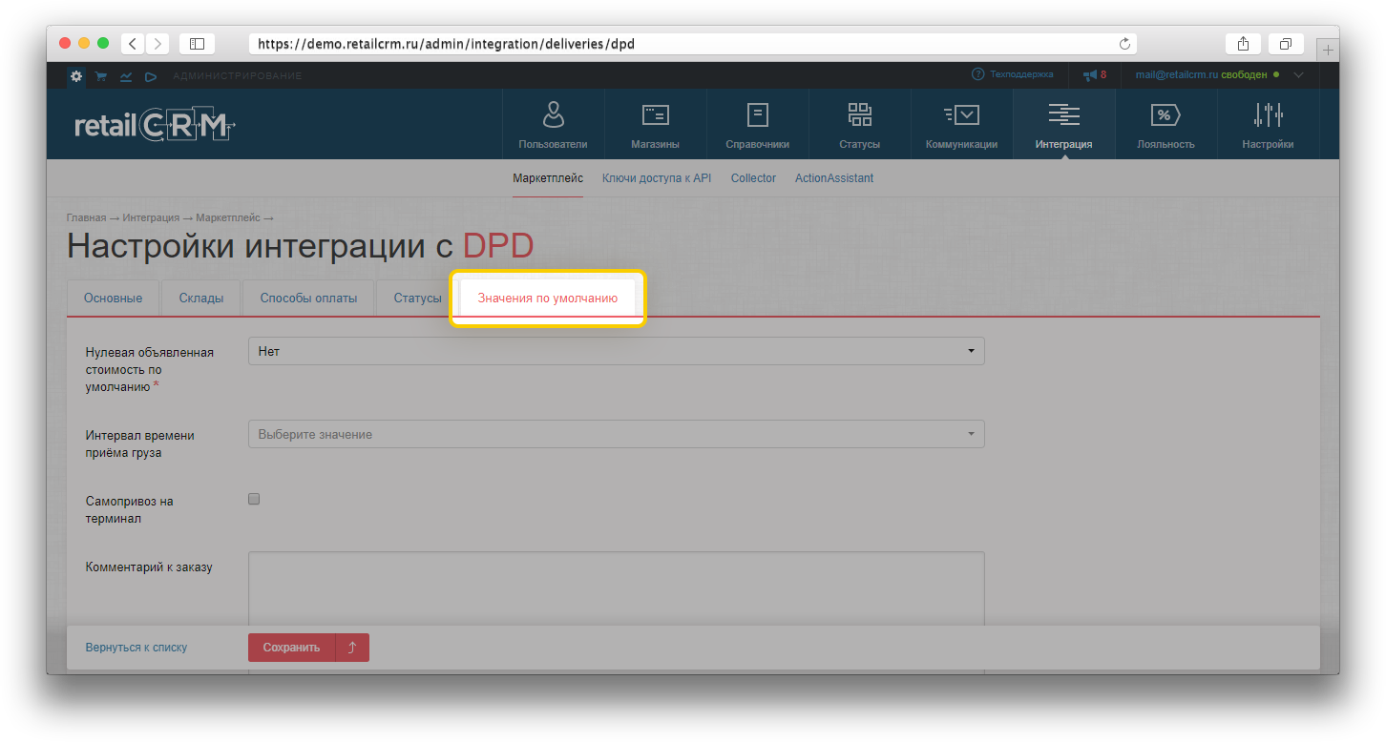This screenshot has height=742, width=1386.
Task: Click the Сохранить save button
Action: (x=291, y=648)
